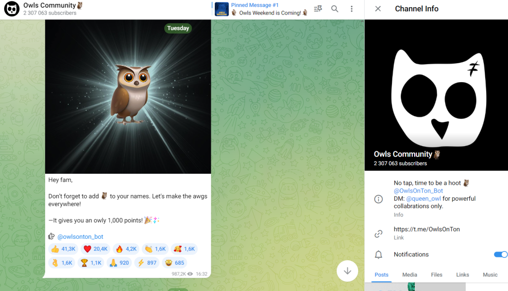Add OK hand reaction 1,6K
508x291 pixels.
click(62, 262)
